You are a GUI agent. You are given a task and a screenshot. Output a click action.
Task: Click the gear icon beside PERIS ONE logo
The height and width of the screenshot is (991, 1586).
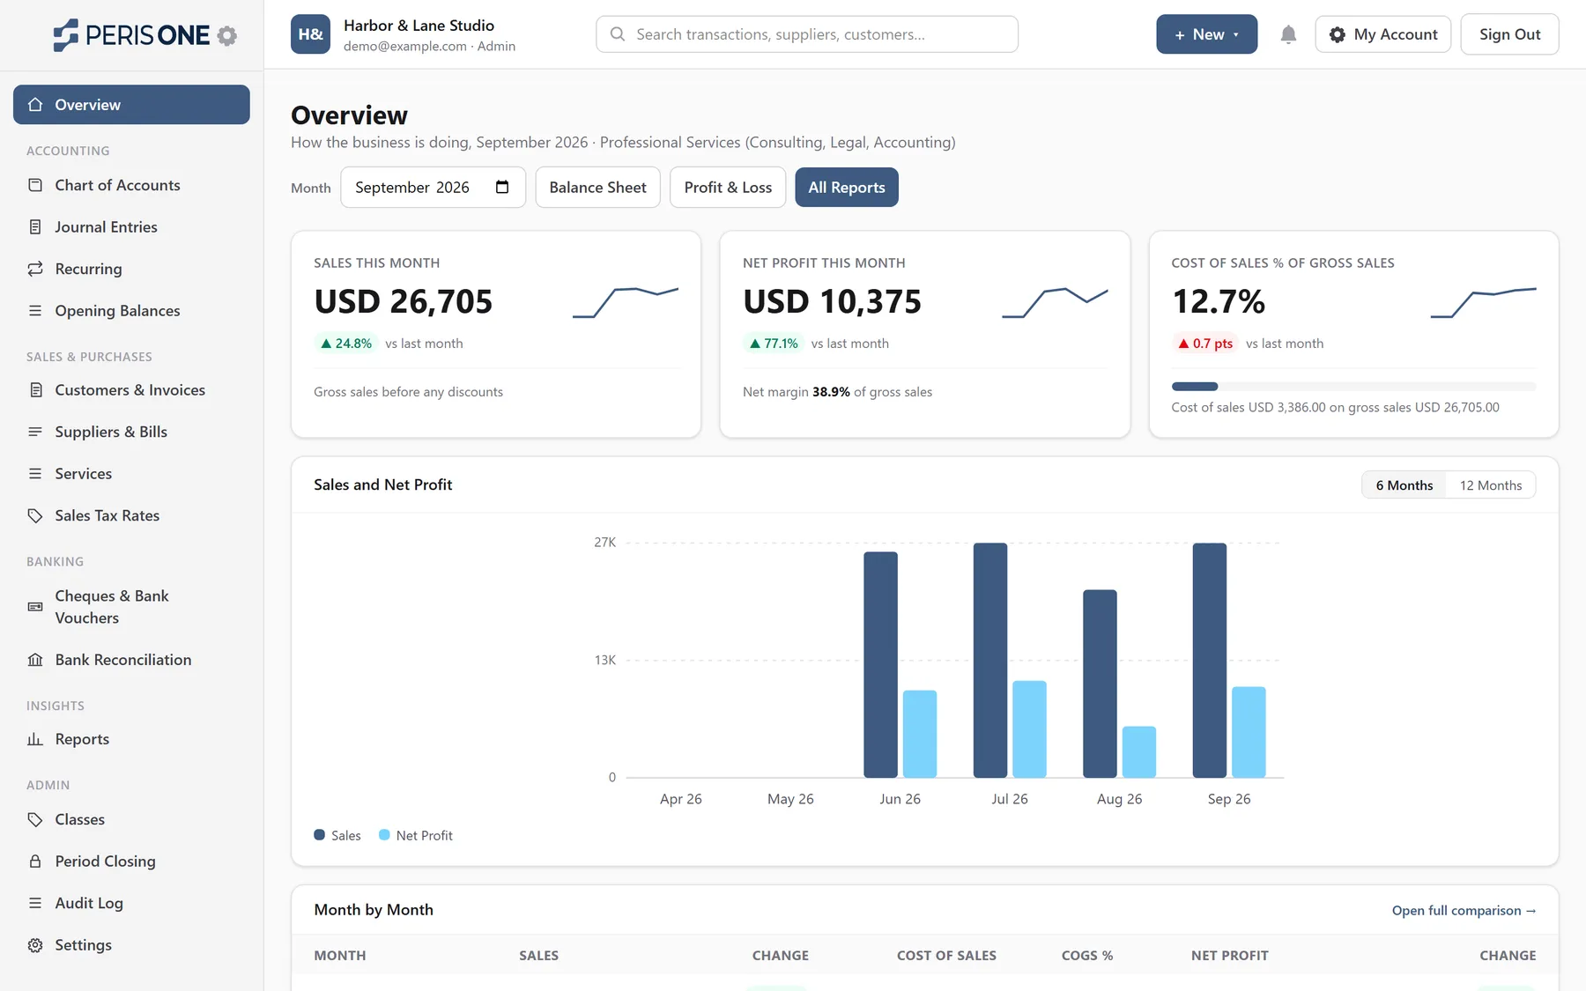click(x=227, y=35)
